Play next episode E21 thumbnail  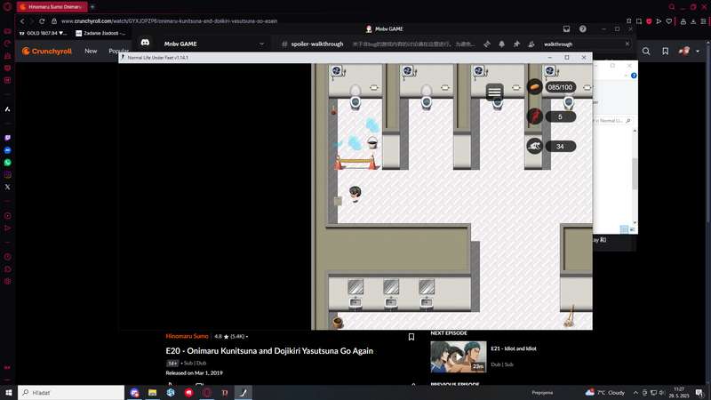point(458,357)
